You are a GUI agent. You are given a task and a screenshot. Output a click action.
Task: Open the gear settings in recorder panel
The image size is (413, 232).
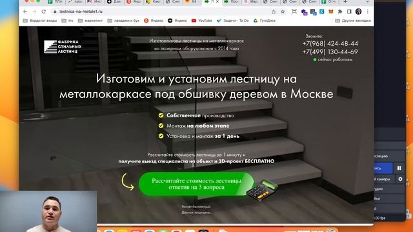click(x=400, y=179)
